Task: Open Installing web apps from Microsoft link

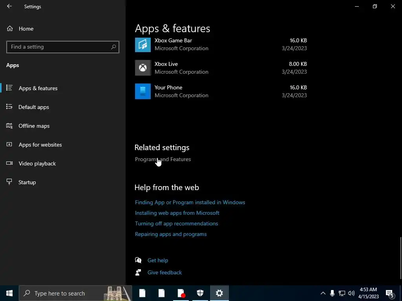Action: [x=177, y=213]
